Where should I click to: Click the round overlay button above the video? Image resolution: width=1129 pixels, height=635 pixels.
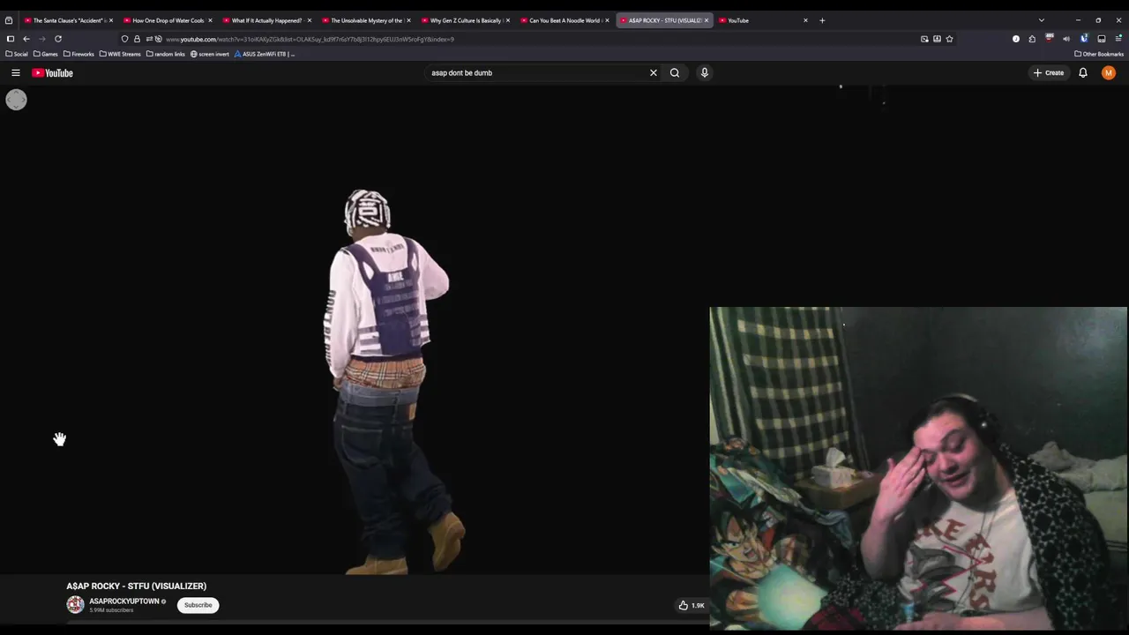[x=16, y=100]
